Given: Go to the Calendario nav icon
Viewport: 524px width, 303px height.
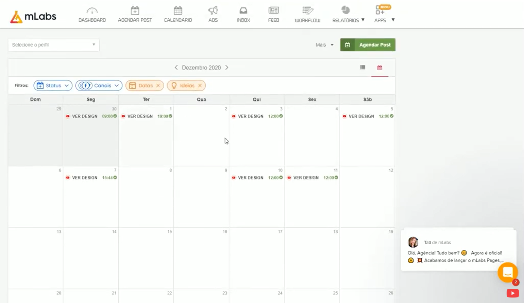Looking at the screenshot, I should coord(178,11).
